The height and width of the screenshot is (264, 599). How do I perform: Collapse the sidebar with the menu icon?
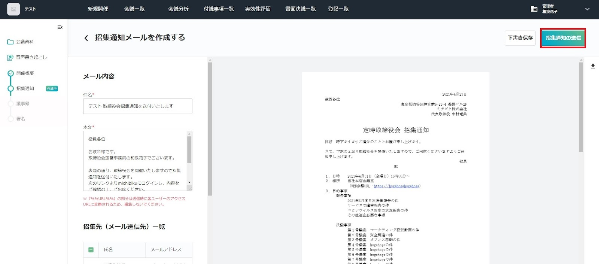(x=60, y=27)
